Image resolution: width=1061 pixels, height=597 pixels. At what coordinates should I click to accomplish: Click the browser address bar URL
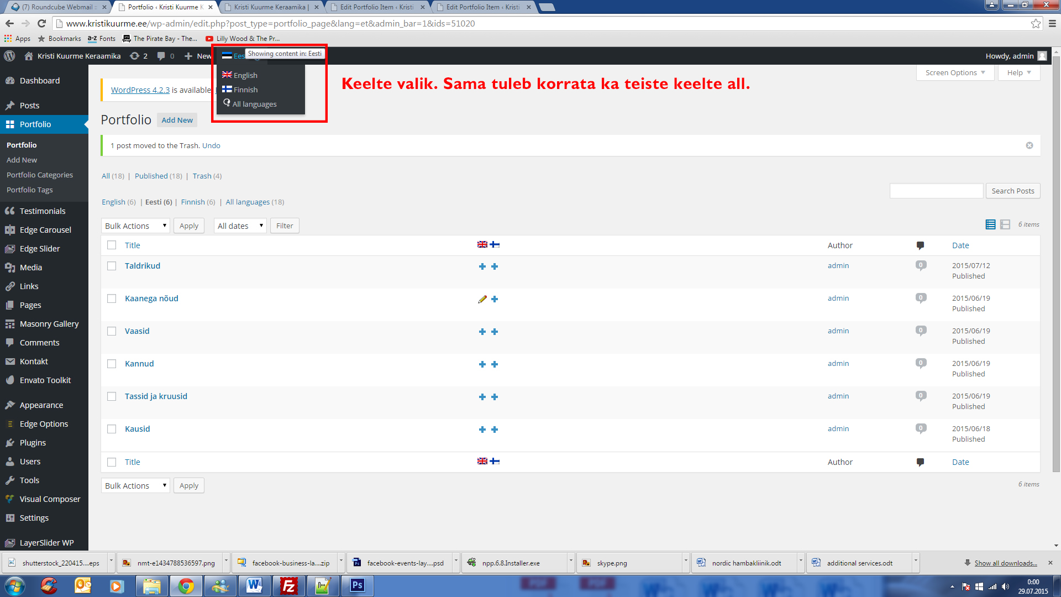click(x=271, y=23)
